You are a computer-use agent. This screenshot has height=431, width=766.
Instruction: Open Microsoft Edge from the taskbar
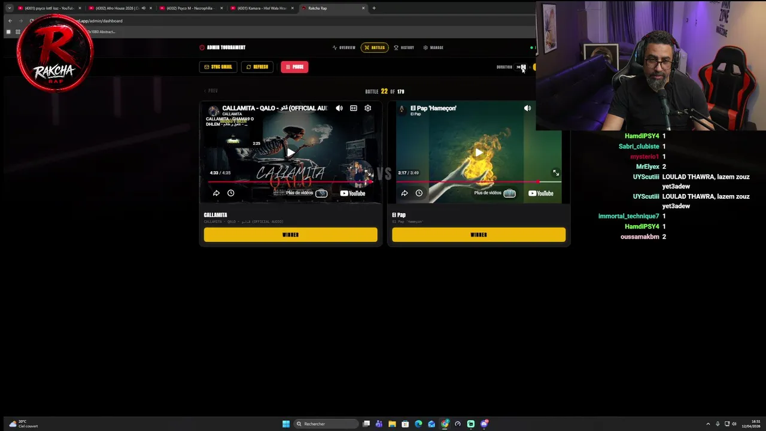(x=418, y=424)
